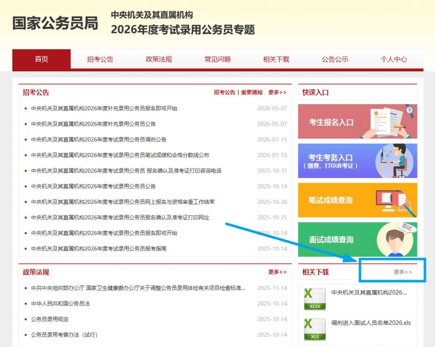Open 笔试成绩和合格分数线公布 announcement
Image resolution: width=435 pixels, height=347 pixels.
pos(120,155)
